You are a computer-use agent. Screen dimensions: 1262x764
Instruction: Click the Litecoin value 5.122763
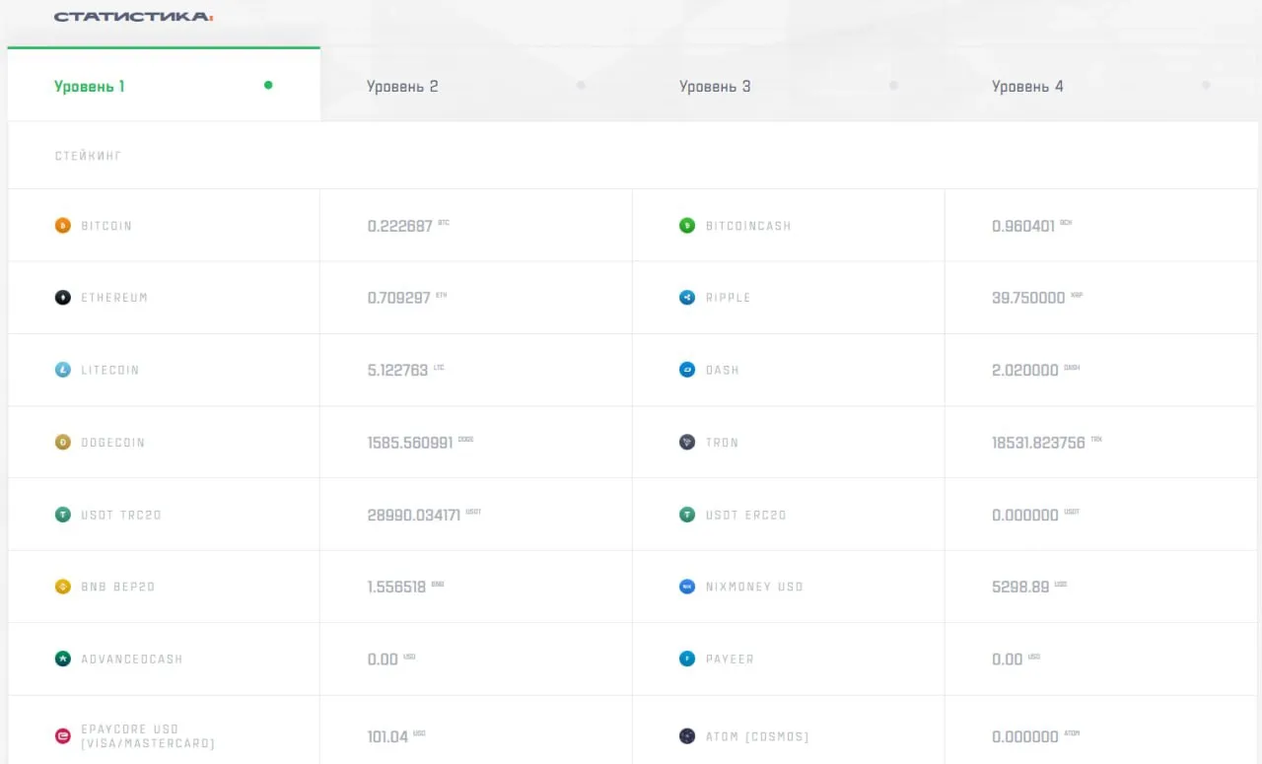point(397,371)
